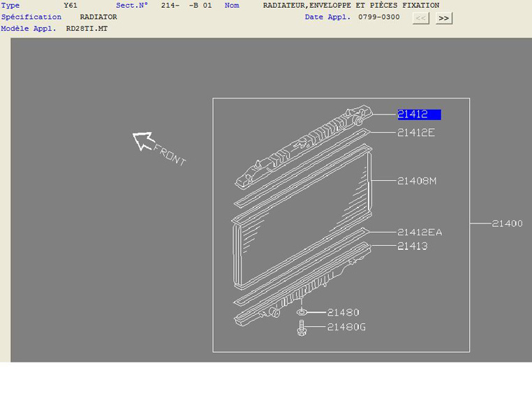
Task: Click the "RADIATEUR,ENVELOPPE ET PIÈCES FIXATION" title
Action: (351, 6)
